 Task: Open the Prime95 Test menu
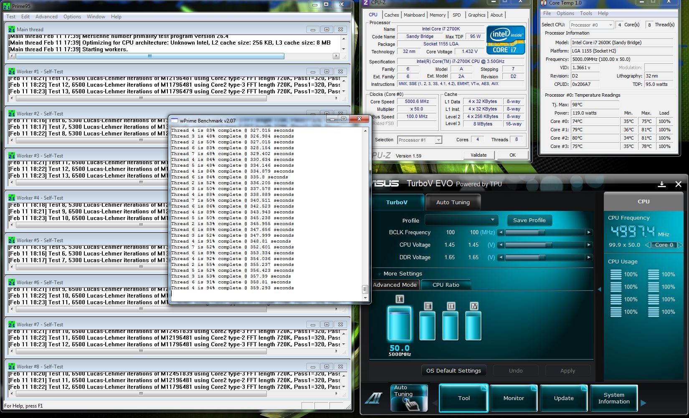pos(11,17)
